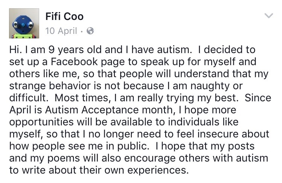
Task: Click the word "difficult." in the post
Action: click(x=29, y=98)
